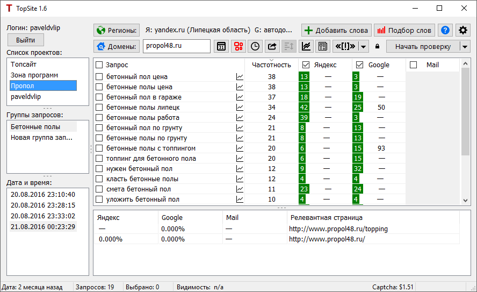Click the export share arrow icon

tap(272, 46)
